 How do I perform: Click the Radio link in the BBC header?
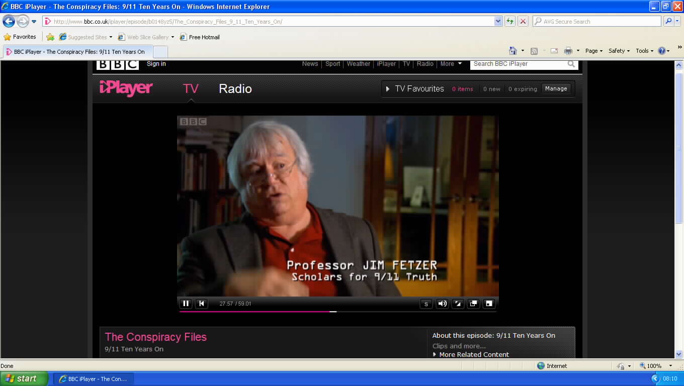point(425,64)
